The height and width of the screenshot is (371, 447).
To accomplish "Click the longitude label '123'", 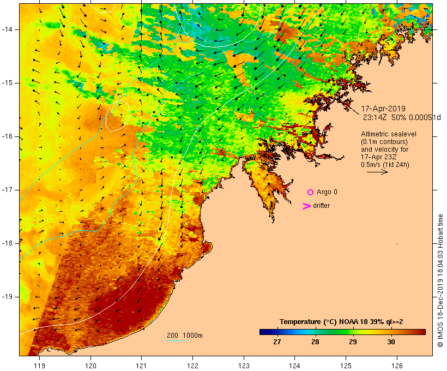I will (244, 366).
